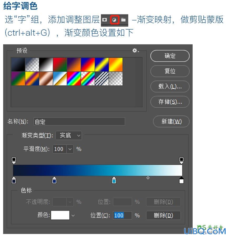Screen dimensions: 226x235
Task: Select the right opacity stop
Action: click(181, 161)
